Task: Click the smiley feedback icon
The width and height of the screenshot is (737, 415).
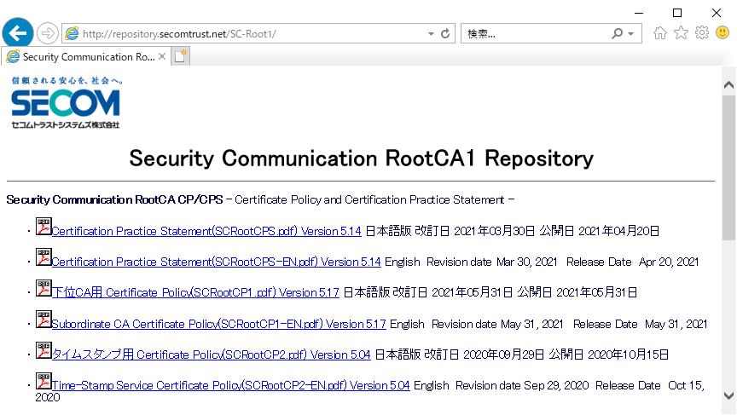Action: point(722,33)
